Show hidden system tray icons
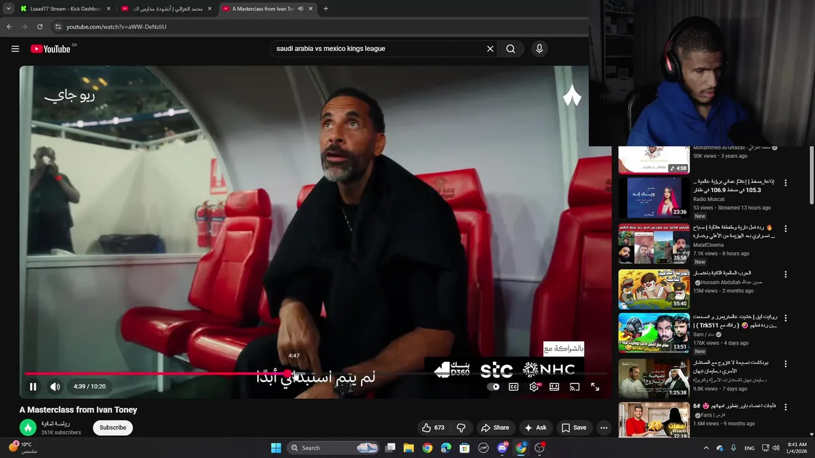Viewport: 815px width, 458px height. (x=705, y=448)
